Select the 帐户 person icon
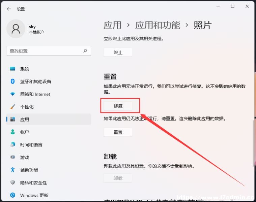This screenshot has width=256, height=202. [12, 132]
